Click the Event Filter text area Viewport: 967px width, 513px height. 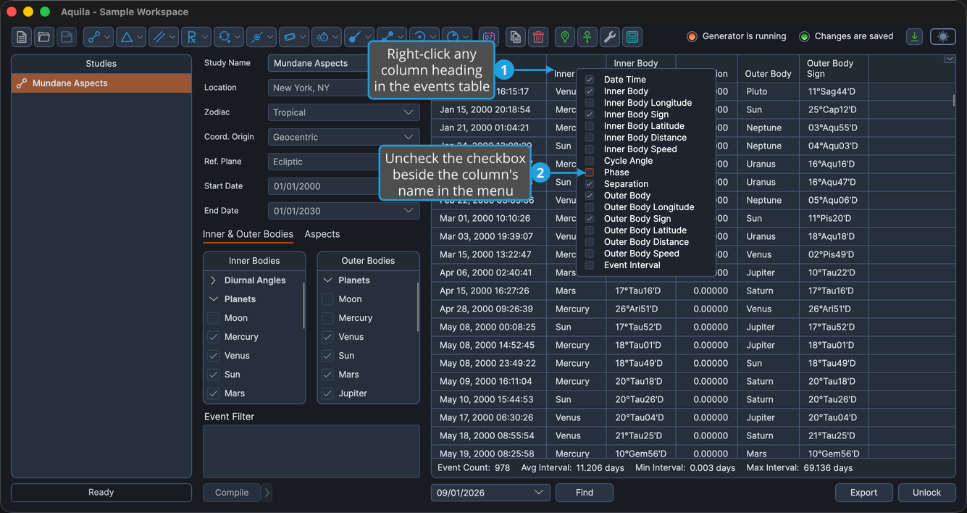point(311,451)
